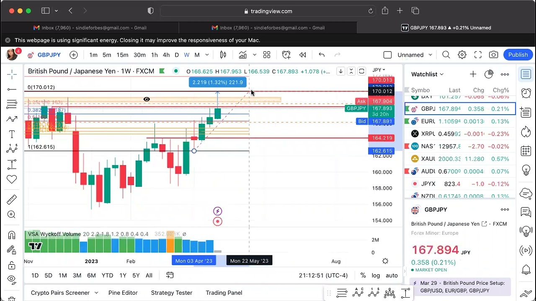Viewport: 536px width, 301px height.
Task: Expand the timeframe interval dropdown
Action: (207, 55)
